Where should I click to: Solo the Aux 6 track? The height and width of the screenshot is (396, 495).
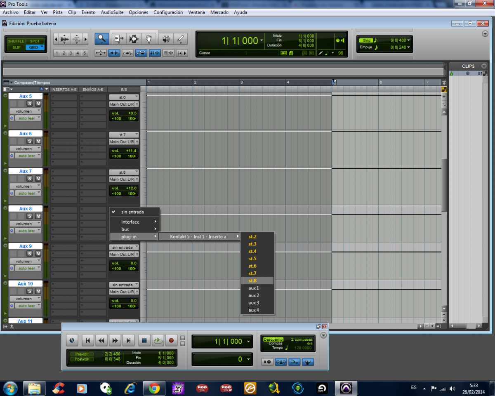[x=30, y=141]
